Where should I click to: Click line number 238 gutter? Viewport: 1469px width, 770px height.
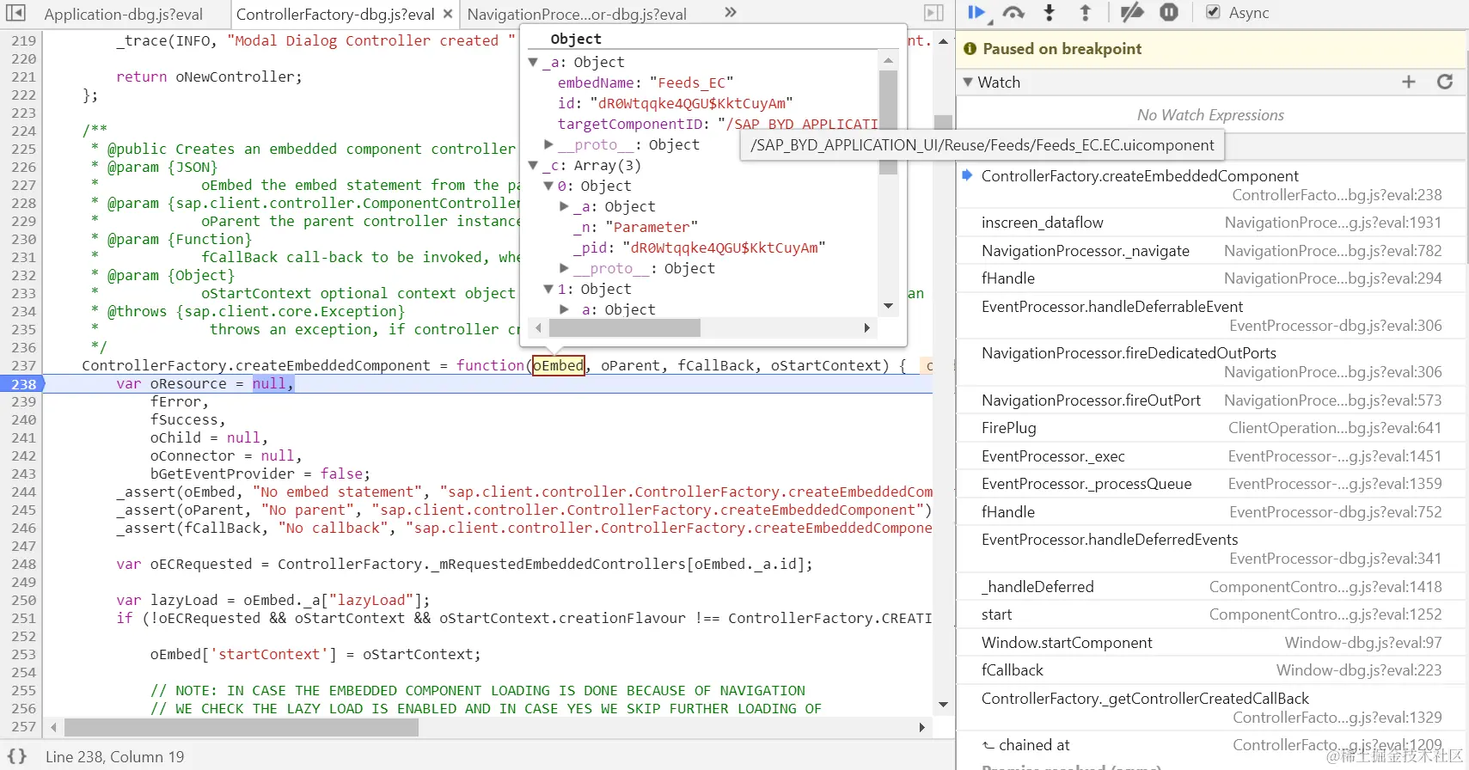coord(22,384)
